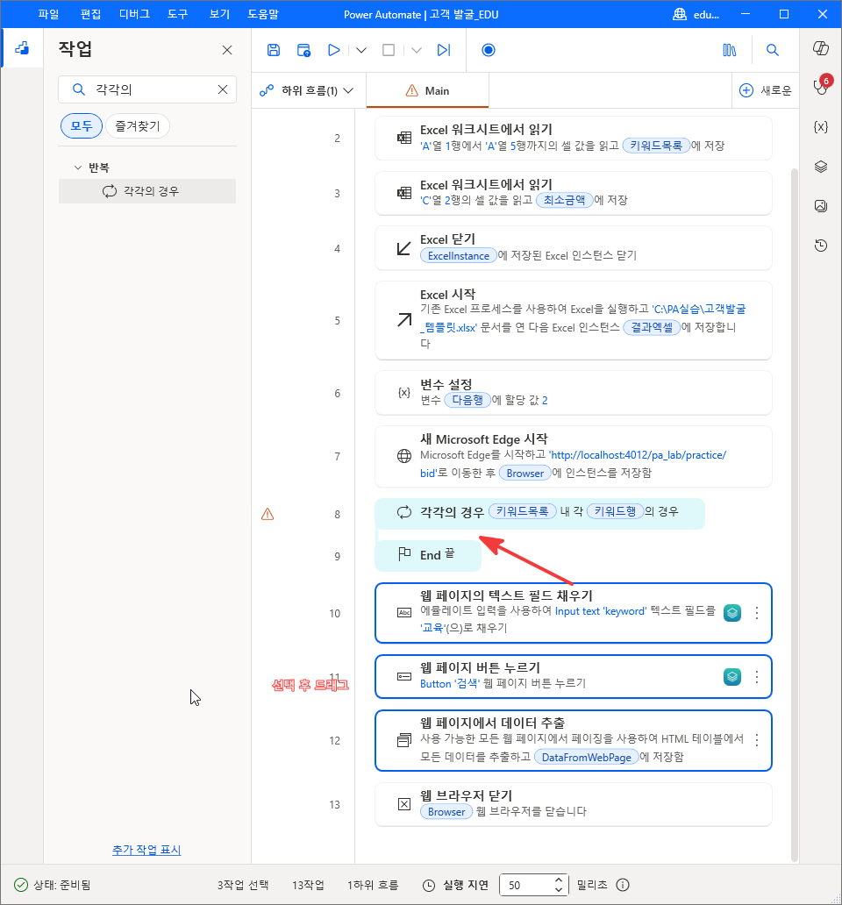Viewport: 842px width, 905px height.
Task: Click the 실행 지연 info icon
Action: [x=623, y=885]
